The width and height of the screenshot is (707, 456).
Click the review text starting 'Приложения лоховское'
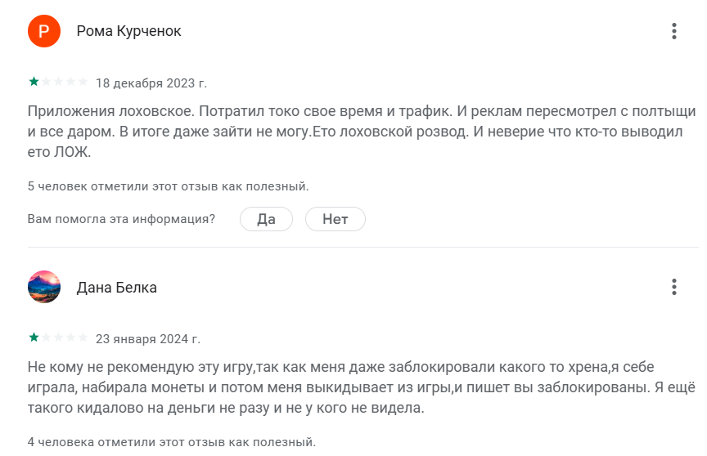click(360, 131)
